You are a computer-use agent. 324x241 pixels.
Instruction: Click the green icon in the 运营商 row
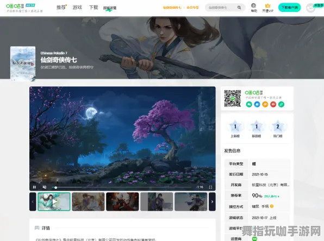(x=254, y=239)
